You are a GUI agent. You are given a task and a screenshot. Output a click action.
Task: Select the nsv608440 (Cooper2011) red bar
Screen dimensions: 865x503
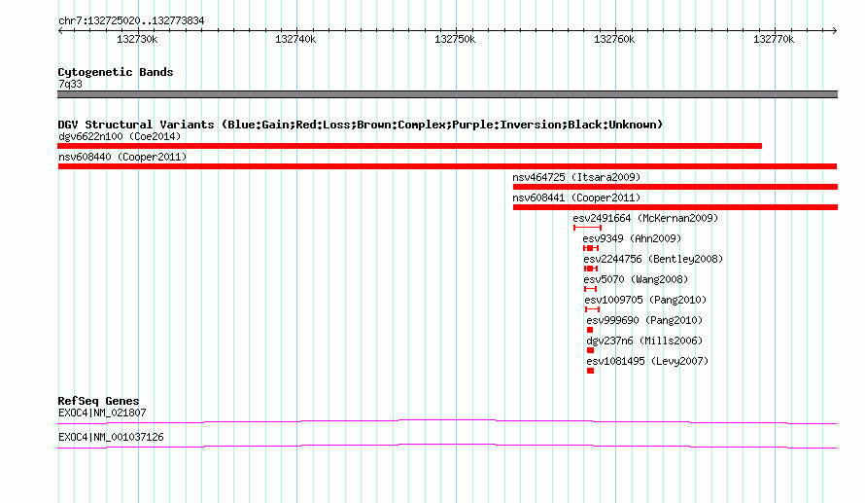447,166
